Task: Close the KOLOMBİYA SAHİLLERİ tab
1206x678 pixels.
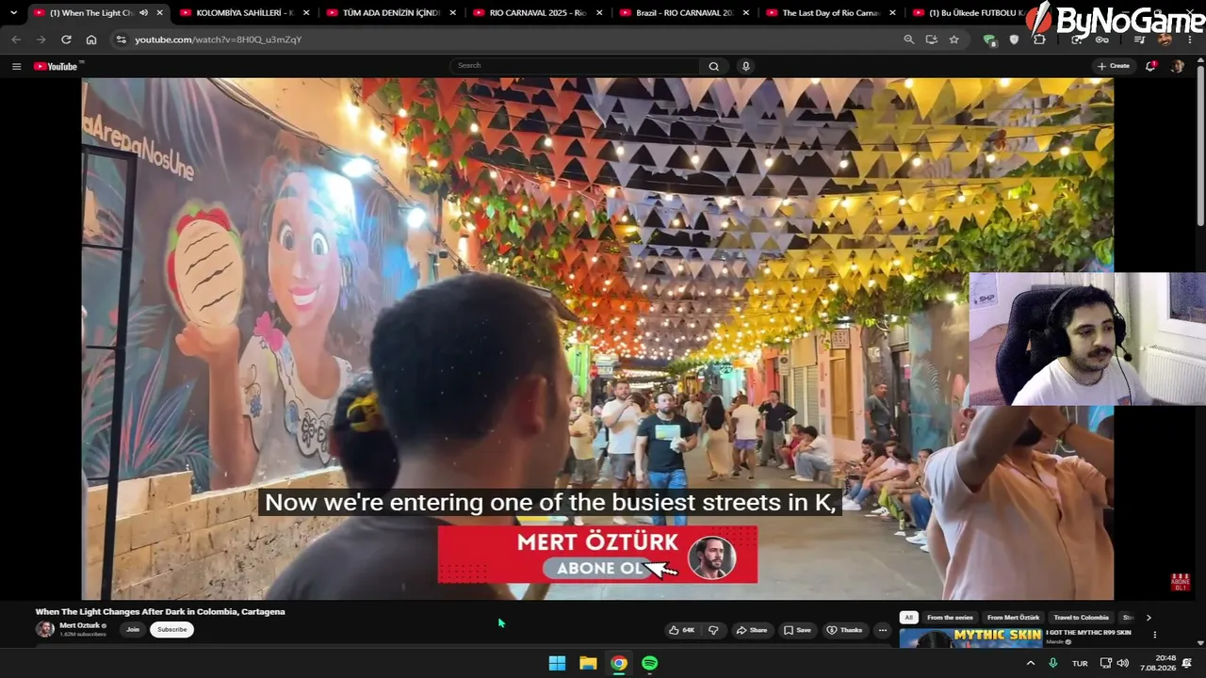Action: (x=306, y=13)
